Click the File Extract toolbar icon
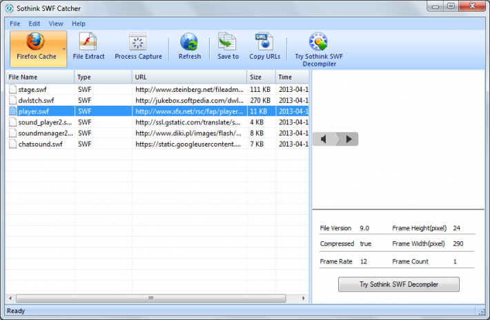The image size is (490, 320). point(88,46)
